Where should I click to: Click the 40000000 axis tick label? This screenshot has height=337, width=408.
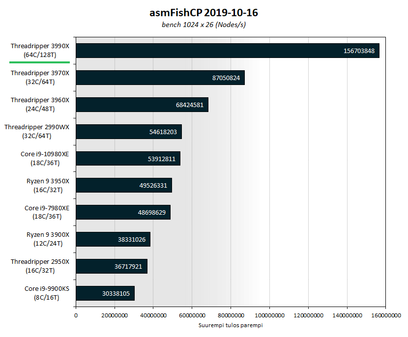point(153,316)
